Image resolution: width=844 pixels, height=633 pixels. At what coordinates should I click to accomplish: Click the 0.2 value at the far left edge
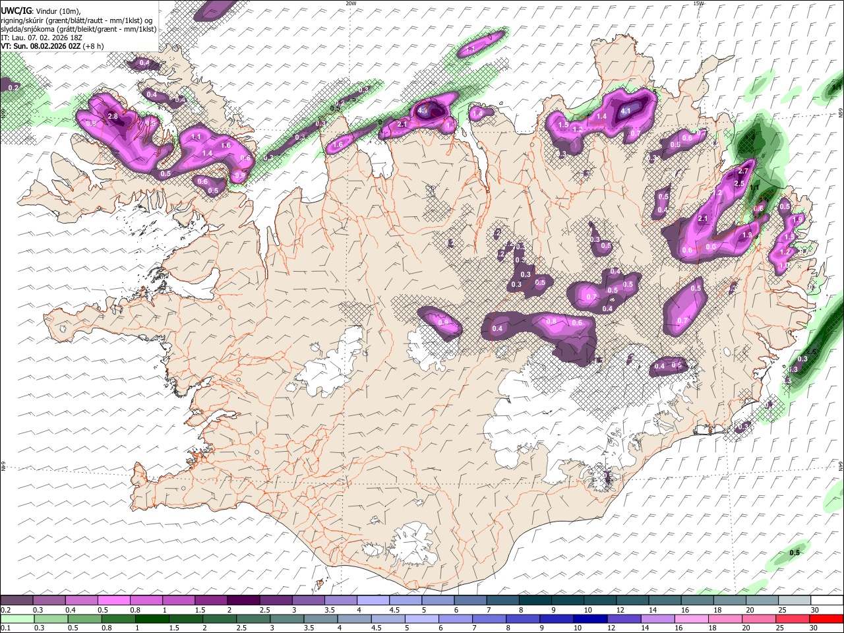tap(13, 87)
